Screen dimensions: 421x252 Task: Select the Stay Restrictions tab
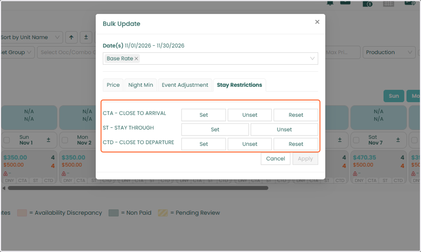pos(240,85)
